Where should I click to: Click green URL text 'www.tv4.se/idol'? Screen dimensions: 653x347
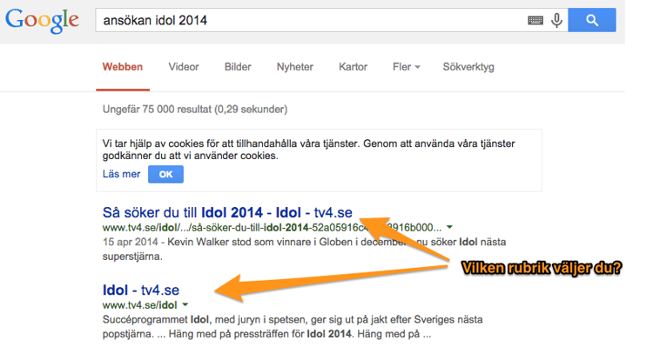click(x=140, y=305)
